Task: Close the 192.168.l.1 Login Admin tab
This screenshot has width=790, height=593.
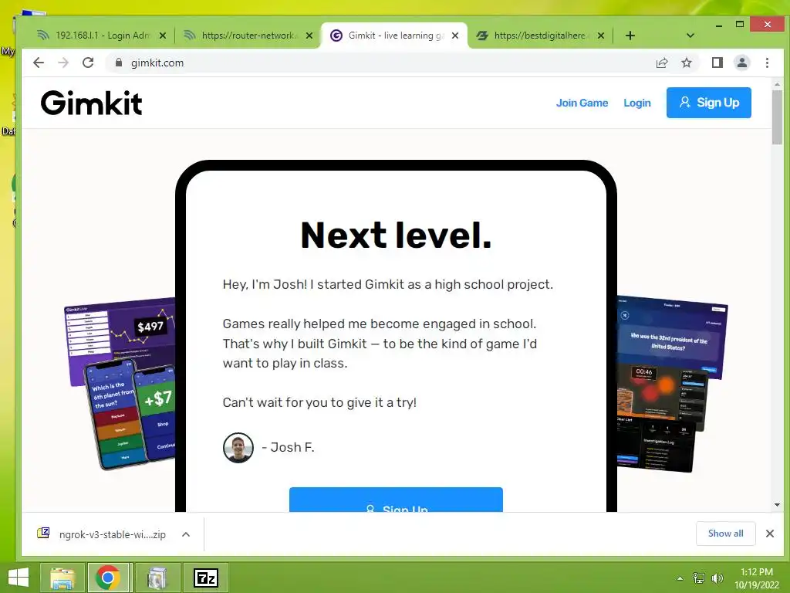Action: [162, 36]
